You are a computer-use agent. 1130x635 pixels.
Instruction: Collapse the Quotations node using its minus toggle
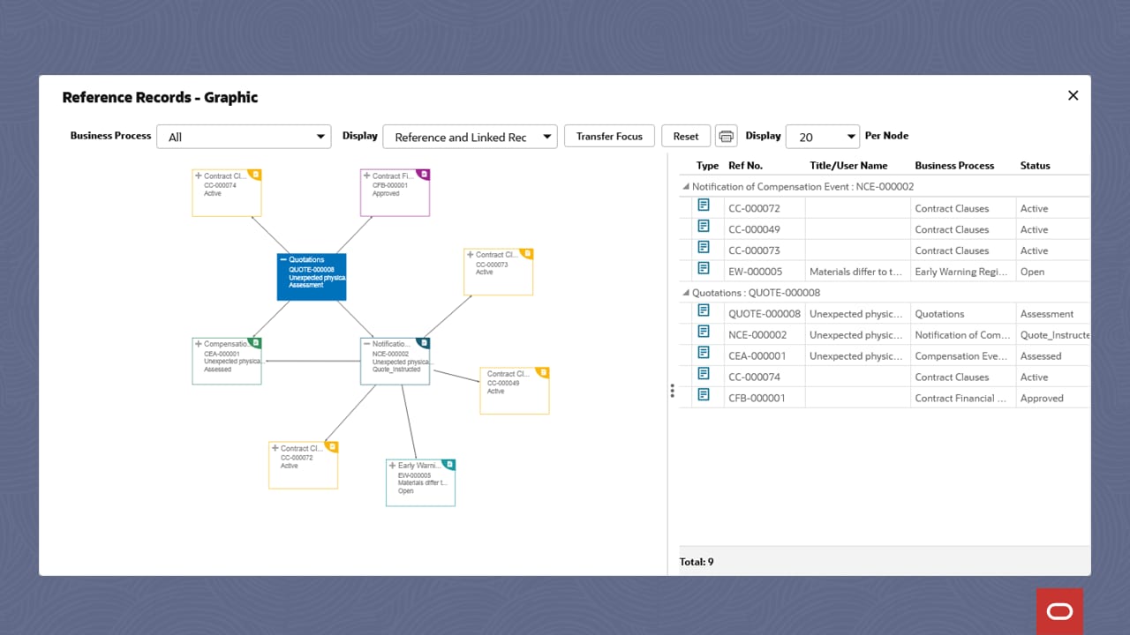pos(282,260)
